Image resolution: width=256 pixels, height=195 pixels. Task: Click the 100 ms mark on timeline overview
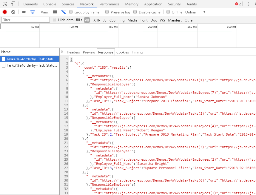click(73, 27)
